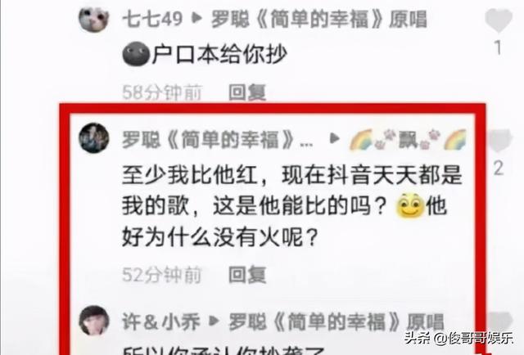Tap the reply arrow after 许&小乔
Screen dimensions: 524x355
[x=214, y=321]
